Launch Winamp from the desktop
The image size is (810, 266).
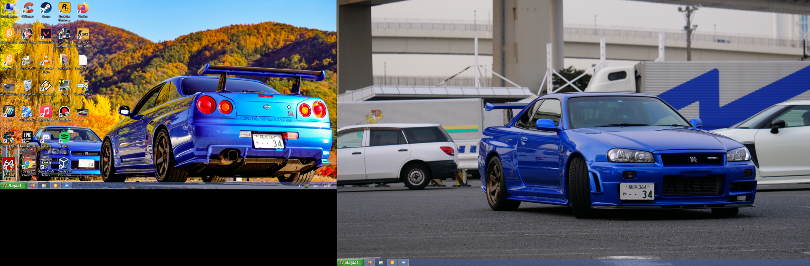(x=46, y=88)
